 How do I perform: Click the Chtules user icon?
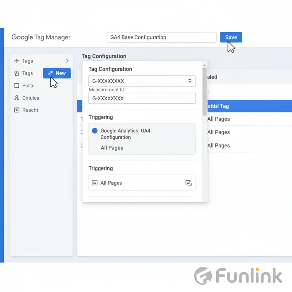pos(17,97)
